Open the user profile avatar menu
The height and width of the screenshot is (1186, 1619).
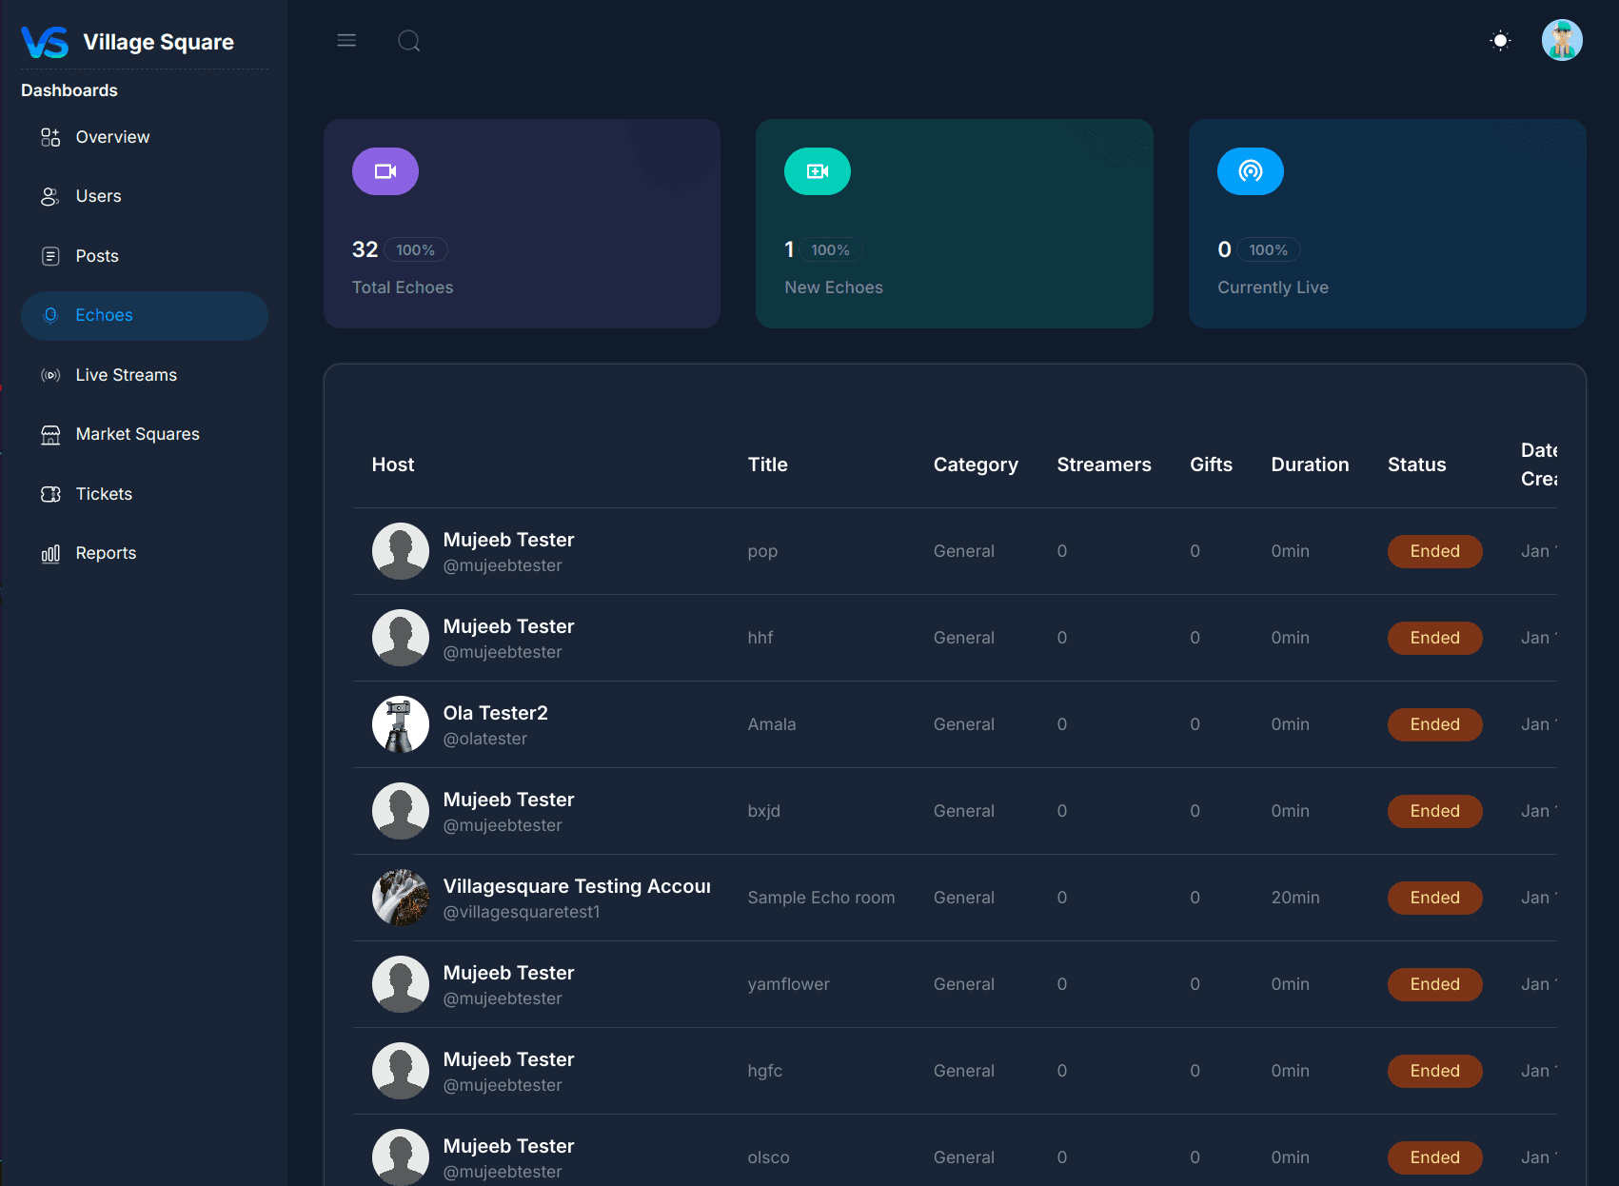click(x=1561, y=40)
